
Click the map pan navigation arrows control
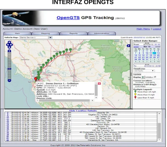coord(9,45)
